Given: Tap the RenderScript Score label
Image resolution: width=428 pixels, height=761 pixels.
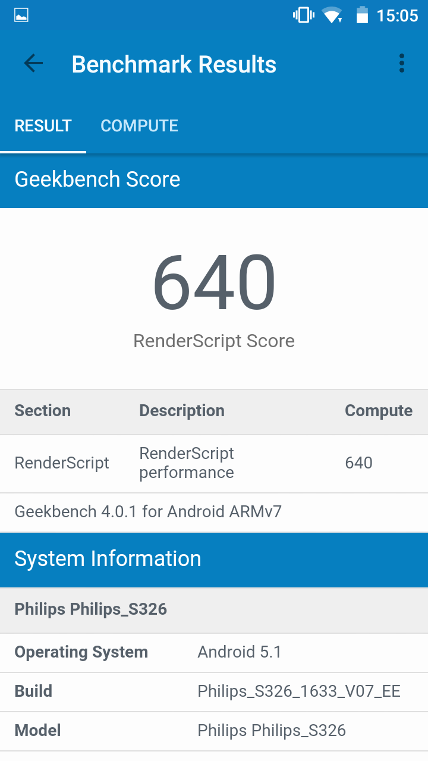Looking at the screenshot, I should click(x=214, y=341).
